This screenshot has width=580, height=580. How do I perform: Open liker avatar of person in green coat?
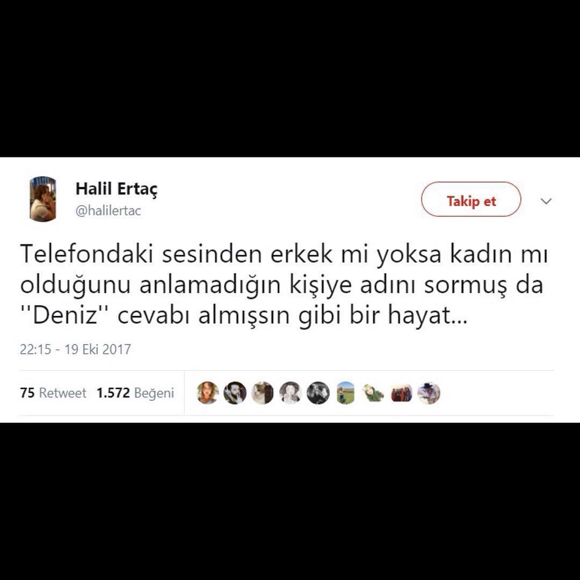click(374, 393)
